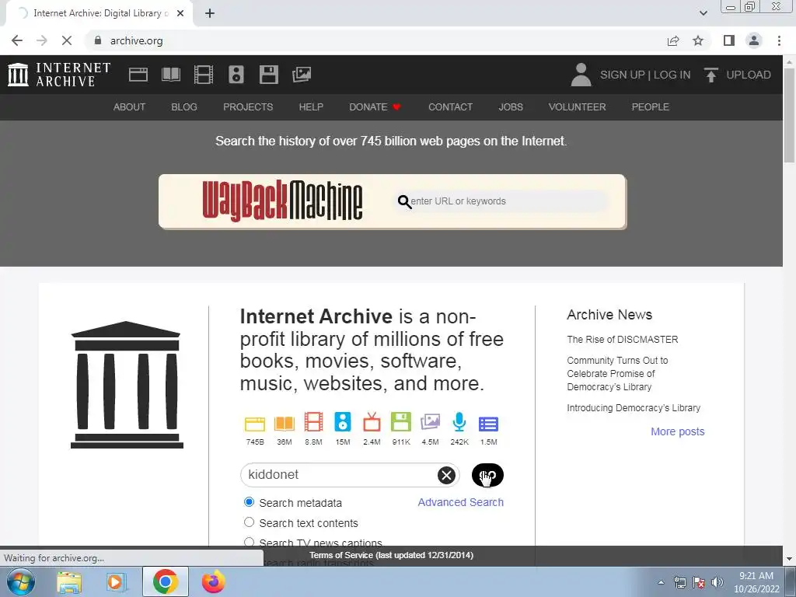Click the SIGN UP link
The width and height of the screenshot is (796, 597).
tap(623, 75)
